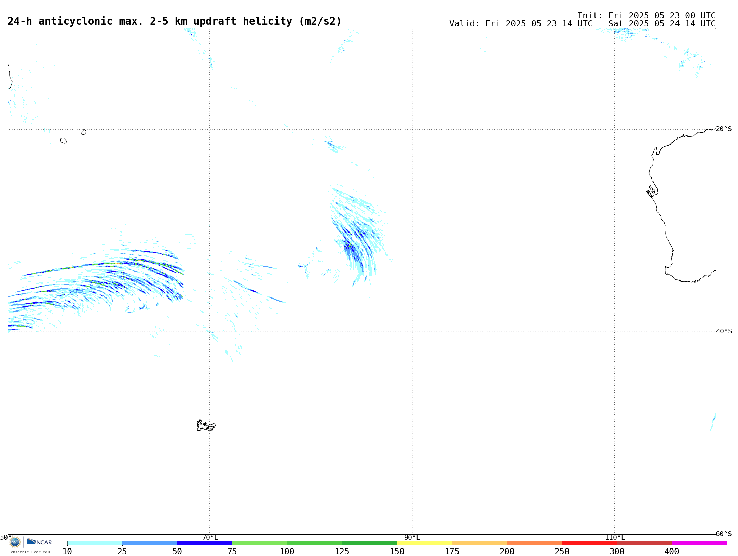Click the Réunion island outline
This screenshot has height=556, width=738.
point(63,141)
